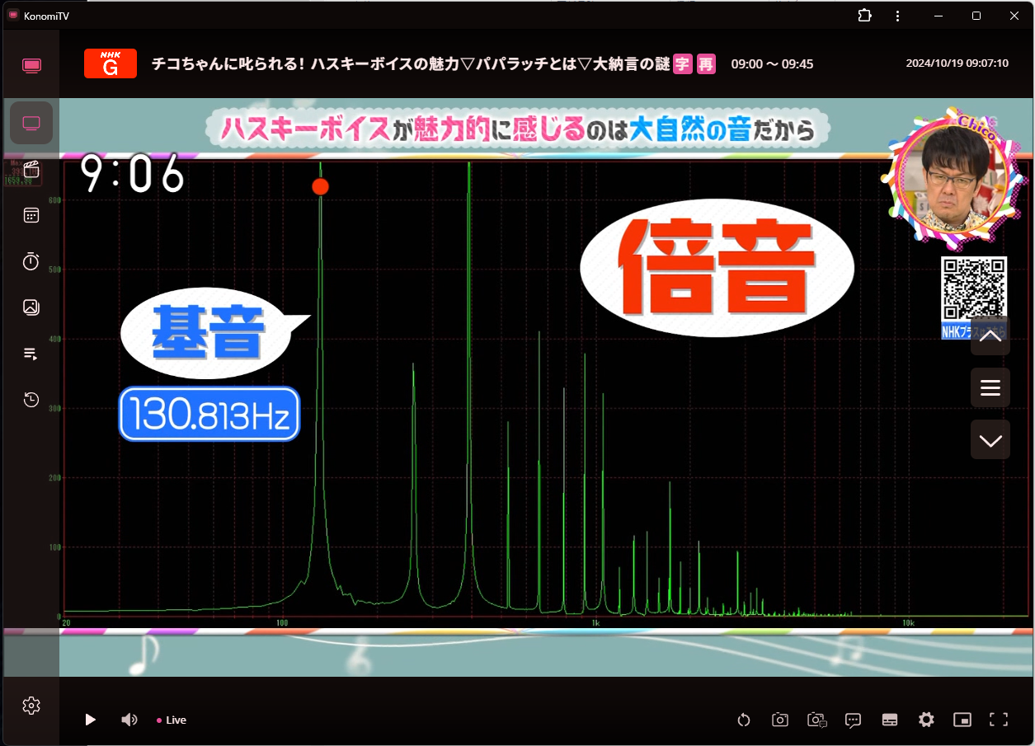Click the volume speaker icon to mute

point(129,720)
